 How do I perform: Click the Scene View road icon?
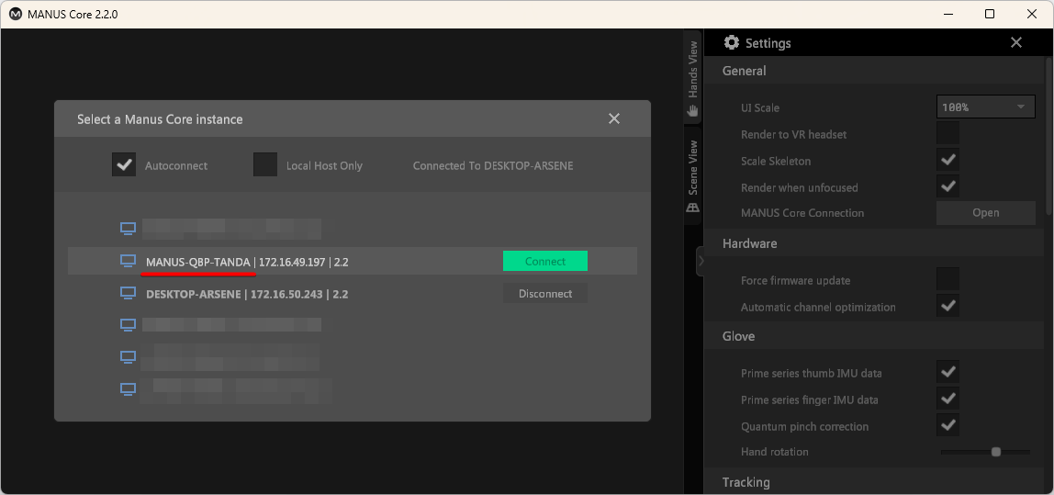pos(693,208)
